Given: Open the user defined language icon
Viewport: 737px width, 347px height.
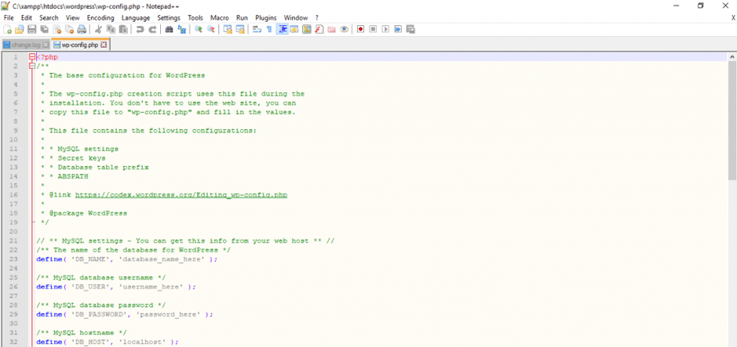Looking at the screenshot, I should 294,29.
